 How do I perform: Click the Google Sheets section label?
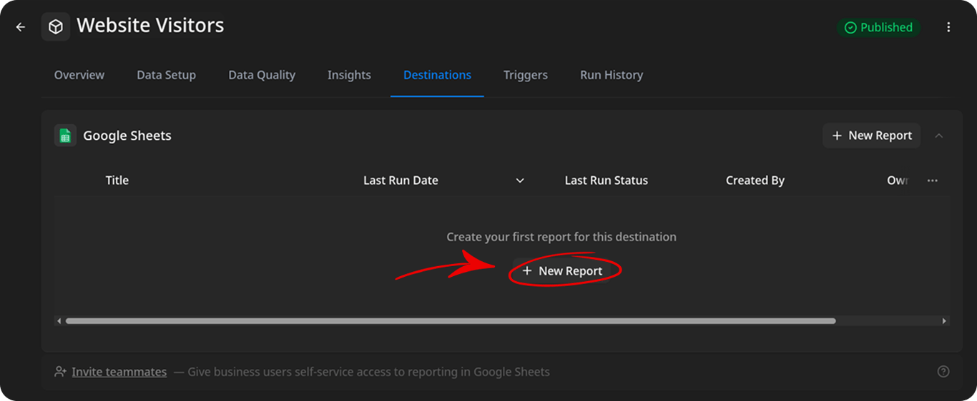pyautogui.click(x=127, y=136)
